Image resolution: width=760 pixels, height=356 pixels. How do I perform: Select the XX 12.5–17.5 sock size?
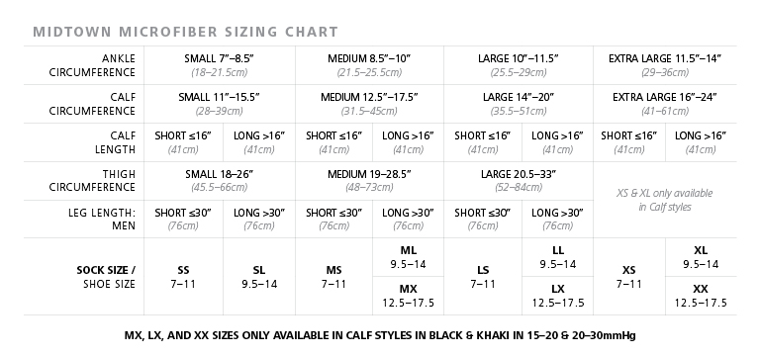click(701, 296)
